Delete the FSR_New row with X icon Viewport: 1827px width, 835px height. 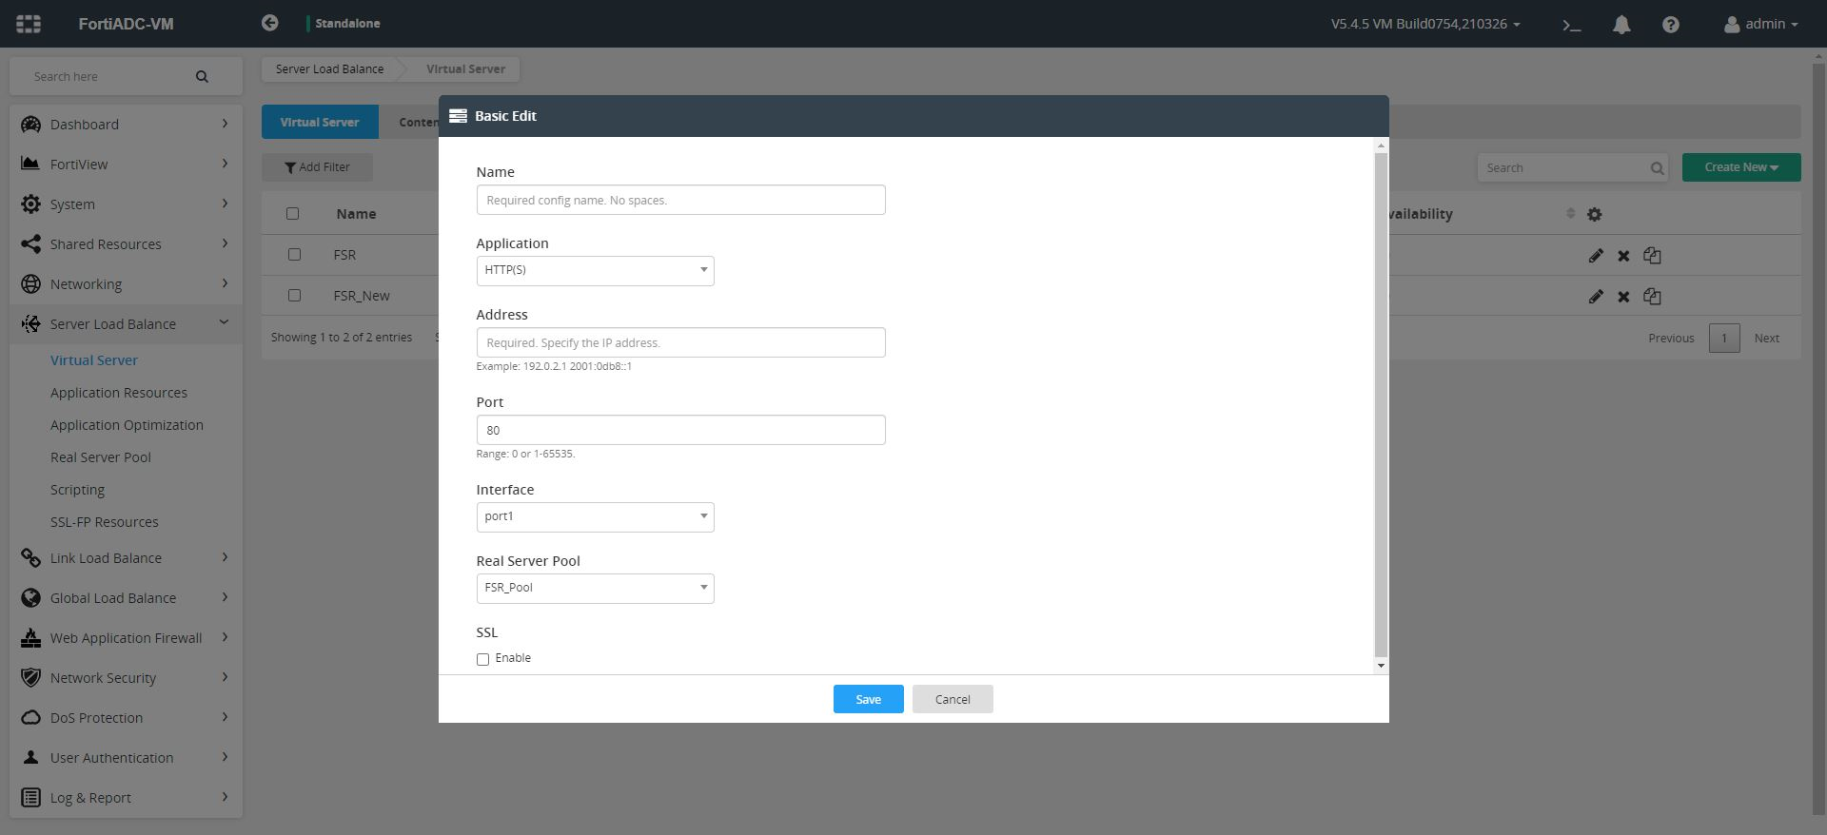click(x=1623, y=297)
